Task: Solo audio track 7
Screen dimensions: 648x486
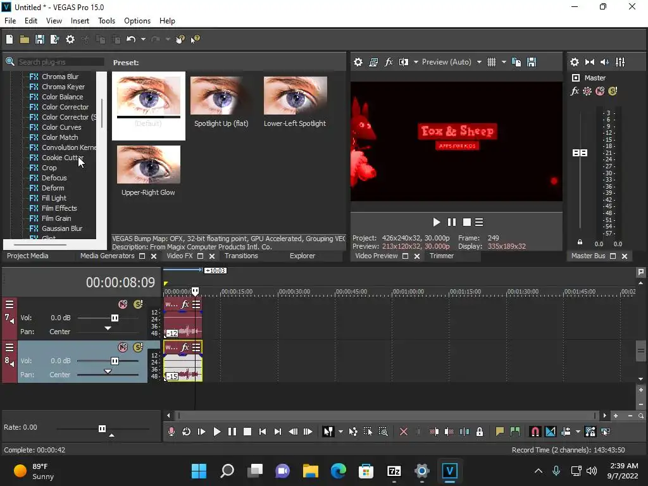Action: point(137,304)
